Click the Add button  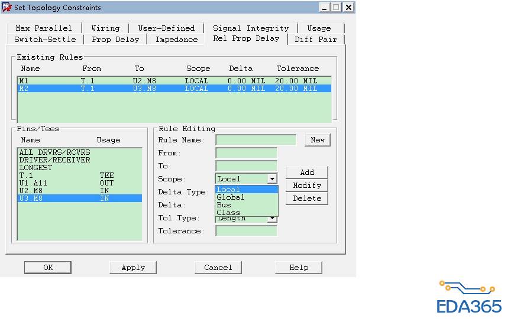click(307, 172)
